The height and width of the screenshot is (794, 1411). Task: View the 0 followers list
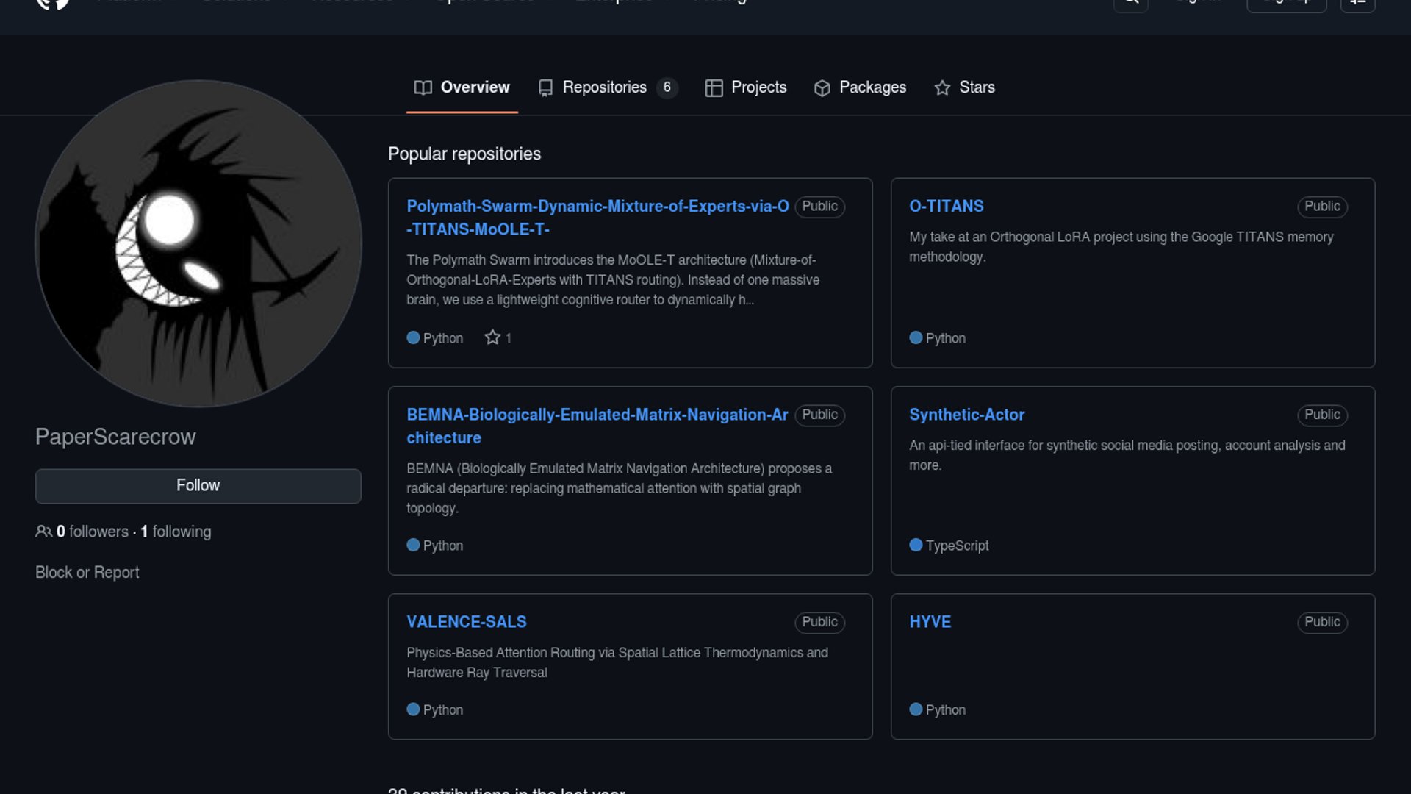93,532
